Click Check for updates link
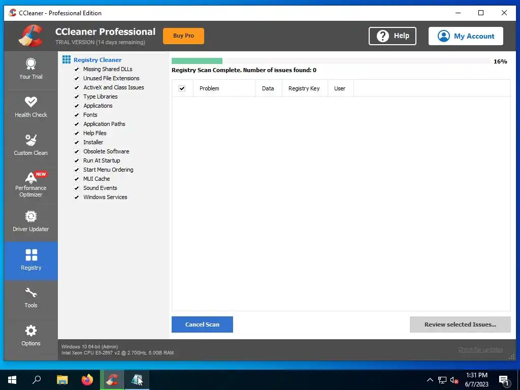The width and height of the screenshot is (520, 390). coord(480,349)
